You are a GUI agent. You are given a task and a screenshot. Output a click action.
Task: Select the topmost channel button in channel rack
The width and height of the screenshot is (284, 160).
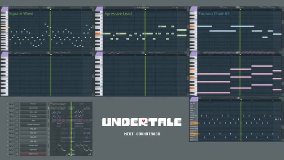pyautogui.click(x=33, y=104)
